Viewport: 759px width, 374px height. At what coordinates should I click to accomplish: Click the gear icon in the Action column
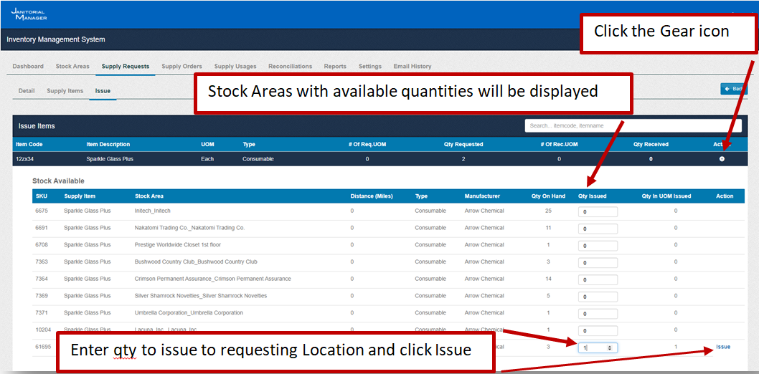coord(722,158)
